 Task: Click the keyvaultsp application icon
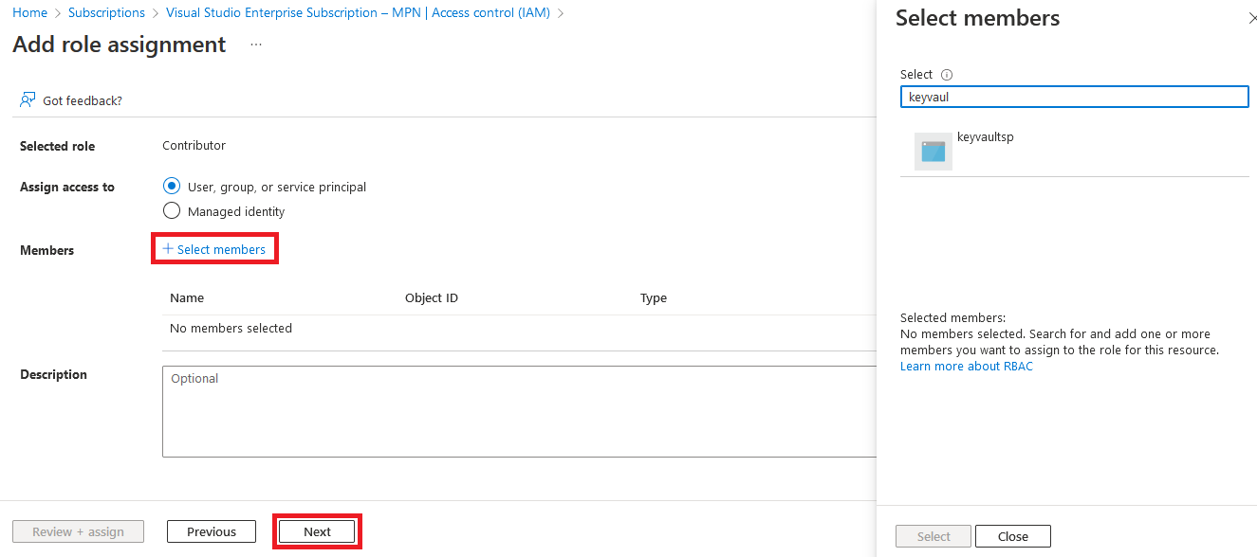point(934,152)
